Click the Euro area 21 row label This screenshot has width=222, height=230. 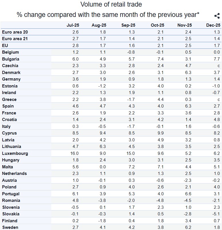[15, 39]
